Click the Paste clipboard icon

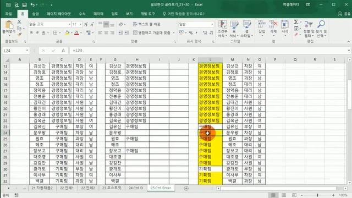coord(9,25)
